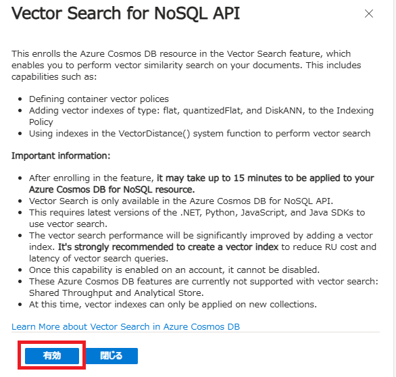Click the Vector Search for NoSQL API title
This screenshot has width=396, height=377.
click(x=126, y=13)
